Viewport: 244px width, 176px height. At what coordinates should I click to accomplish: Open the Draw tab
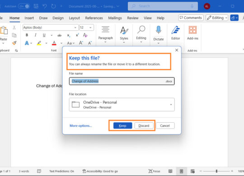click(x=43, y=18)
